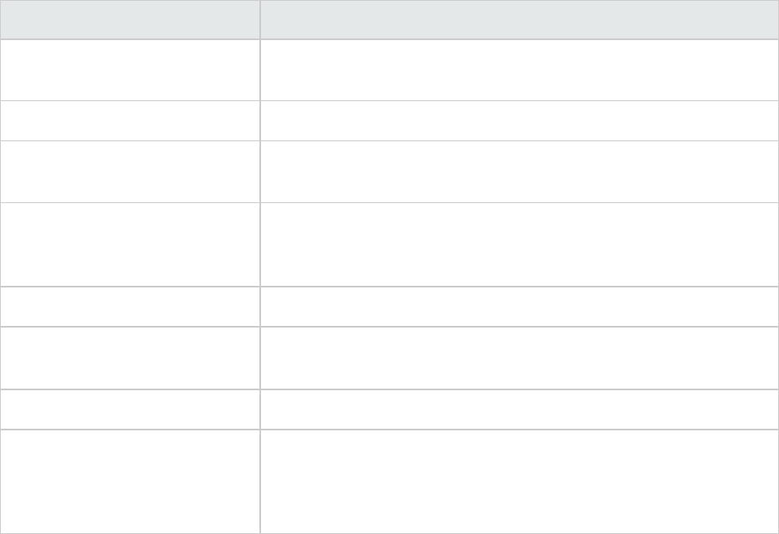Click the fourth body row's left cell
The height and width of the screenshot is (534, 779).
pos(130,244)
